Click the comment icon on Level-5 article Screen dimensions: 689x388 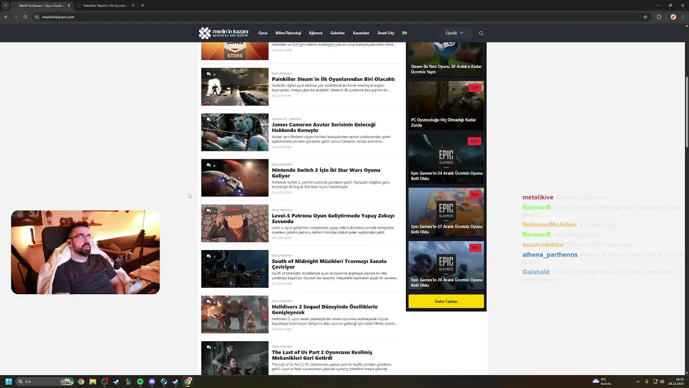(209, 211)
